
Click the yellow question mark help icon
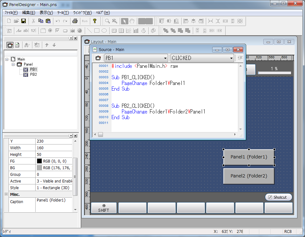pos(94,21)
